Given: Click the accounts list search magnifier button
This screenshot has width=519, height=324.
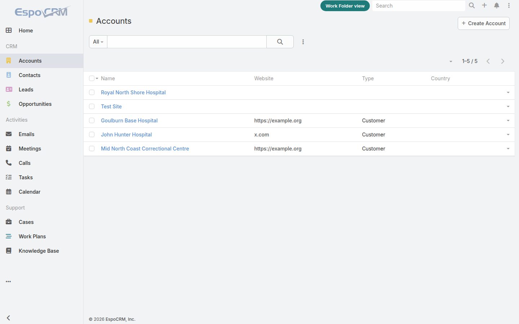Looking at the screenshot, I should pos(280,42).
